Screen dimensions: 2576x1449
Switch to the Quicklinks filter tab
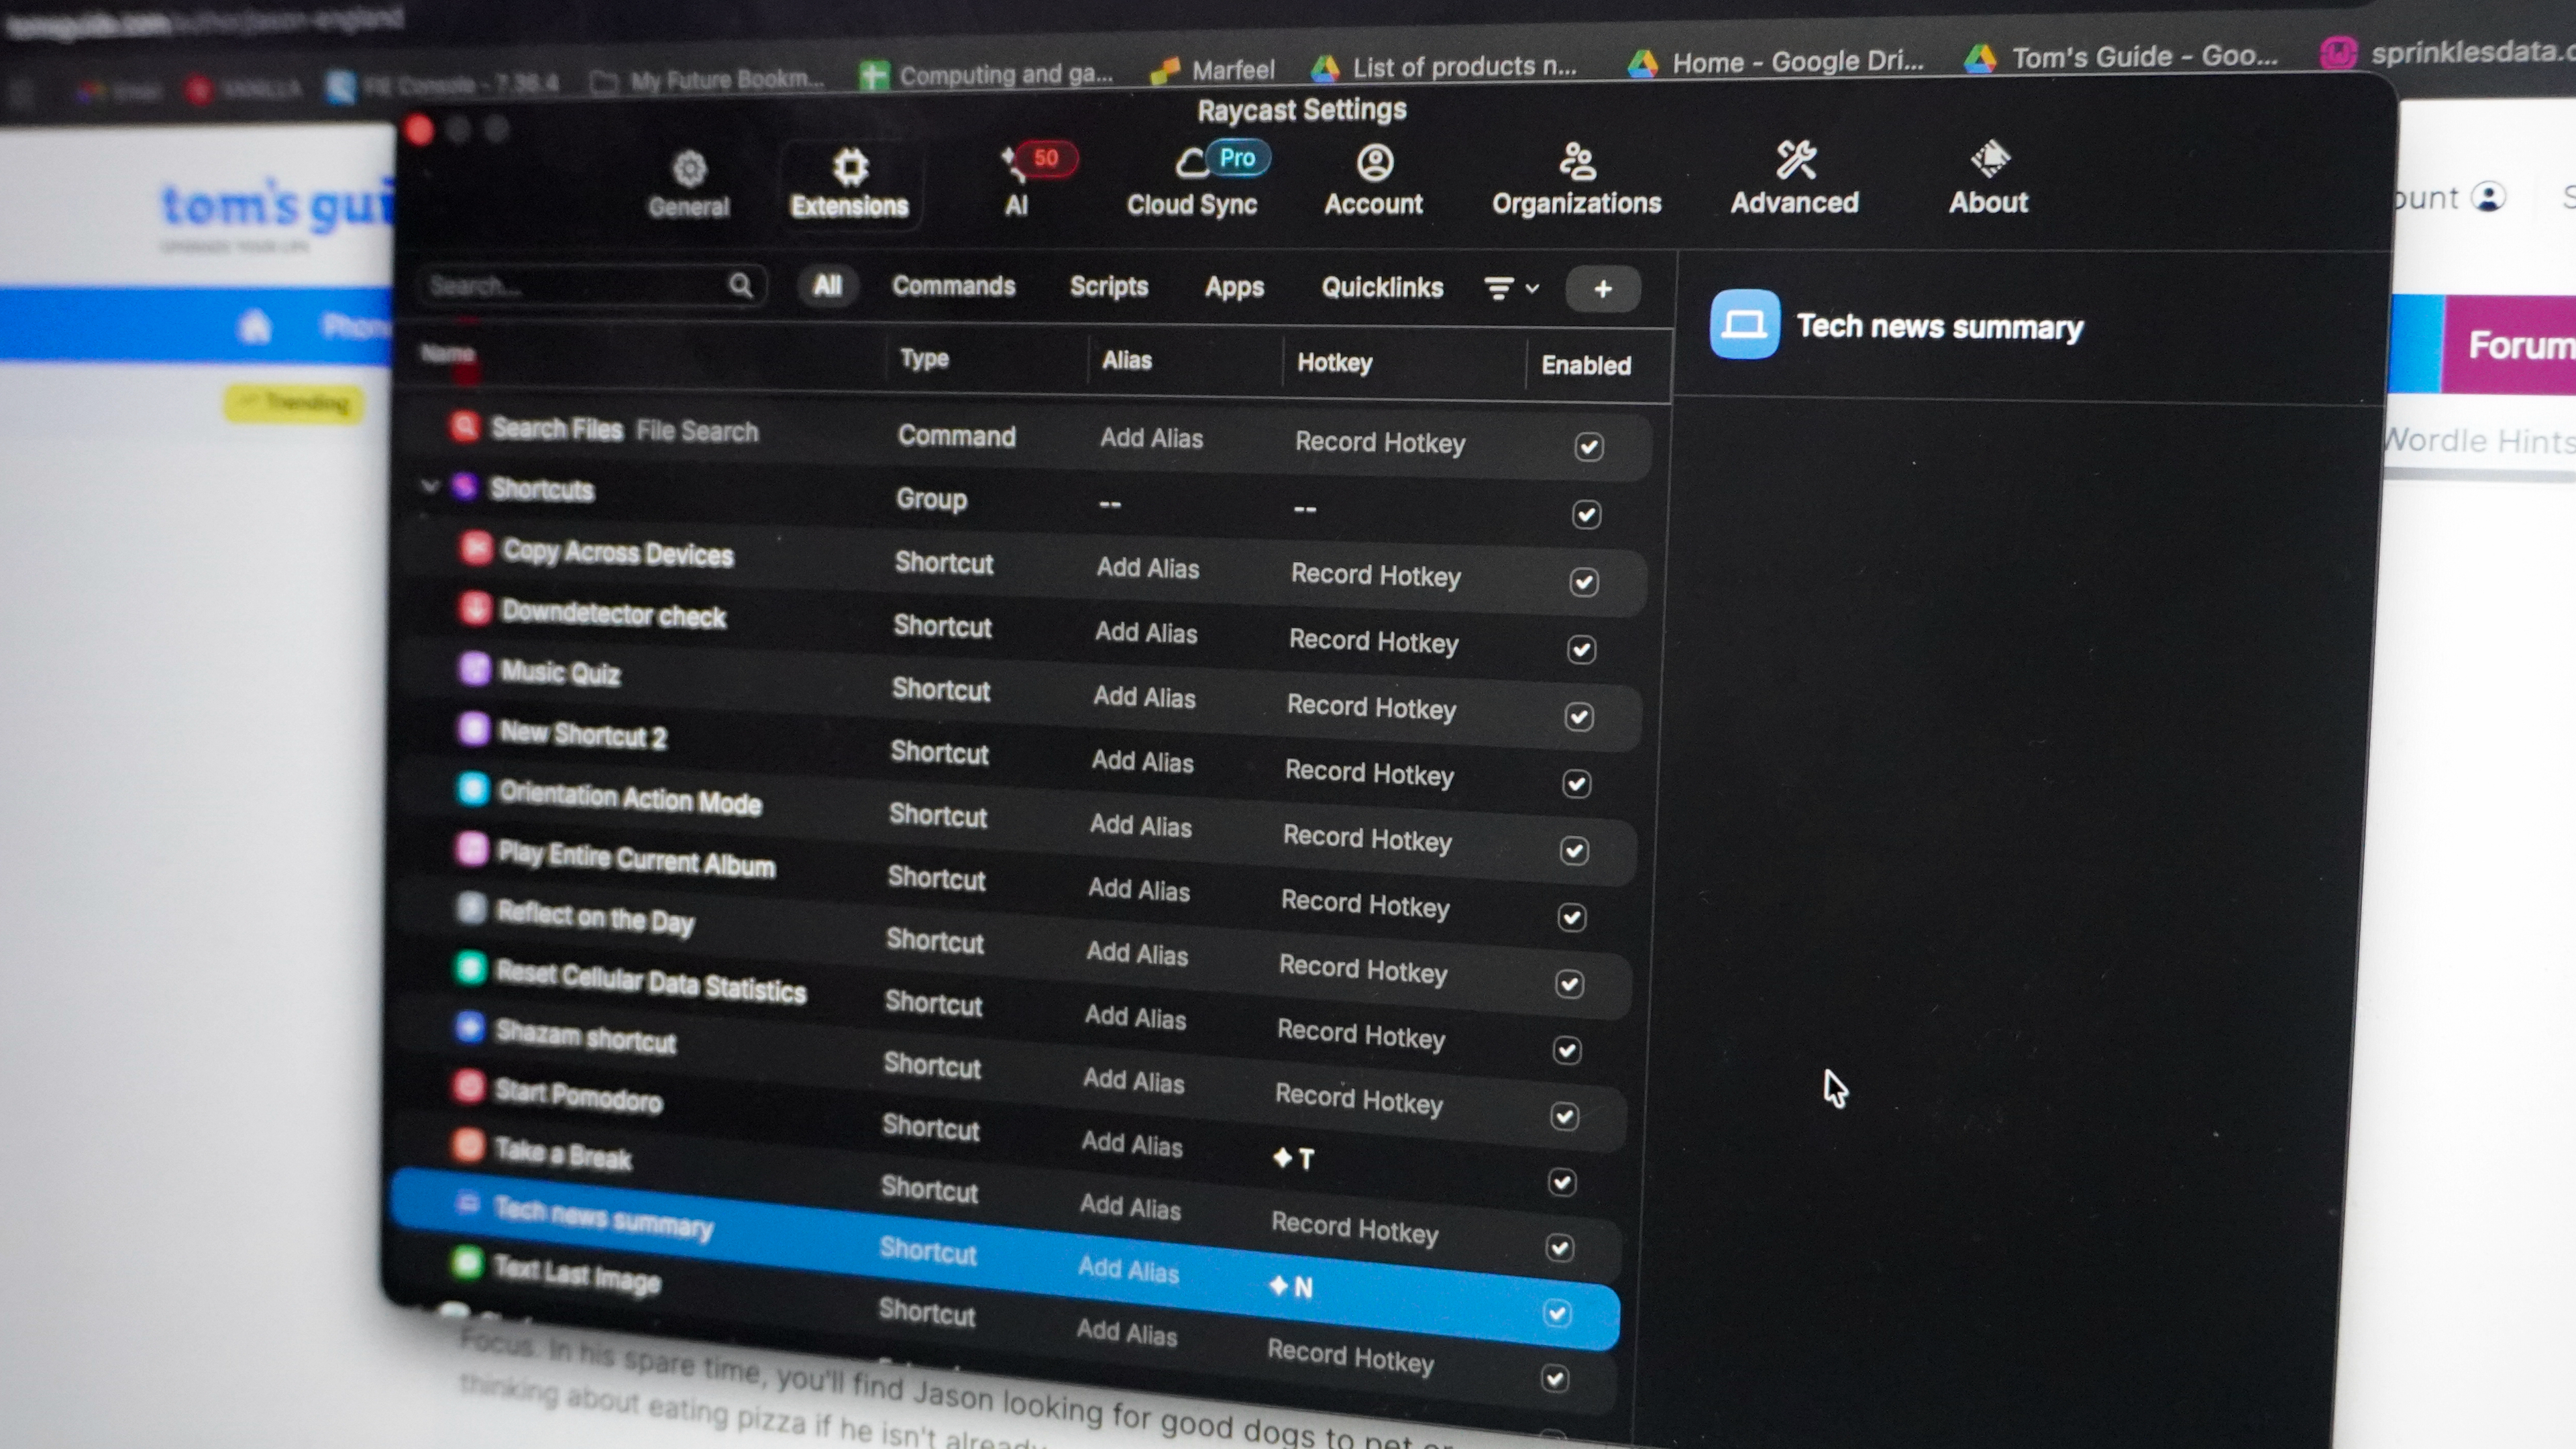coord(1382,288)
